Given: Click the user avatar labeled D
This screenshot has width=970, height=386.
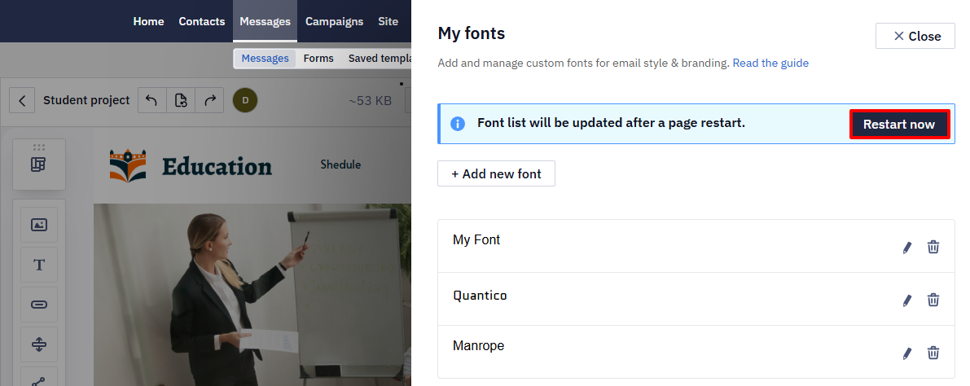Looking at the screenshot, I should pos(245,100).
